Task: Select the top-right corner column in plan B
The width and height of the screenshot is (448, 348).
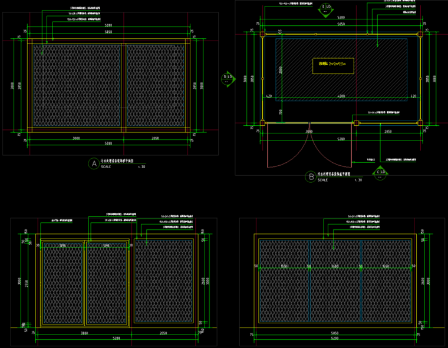Action: coord(420,35)
